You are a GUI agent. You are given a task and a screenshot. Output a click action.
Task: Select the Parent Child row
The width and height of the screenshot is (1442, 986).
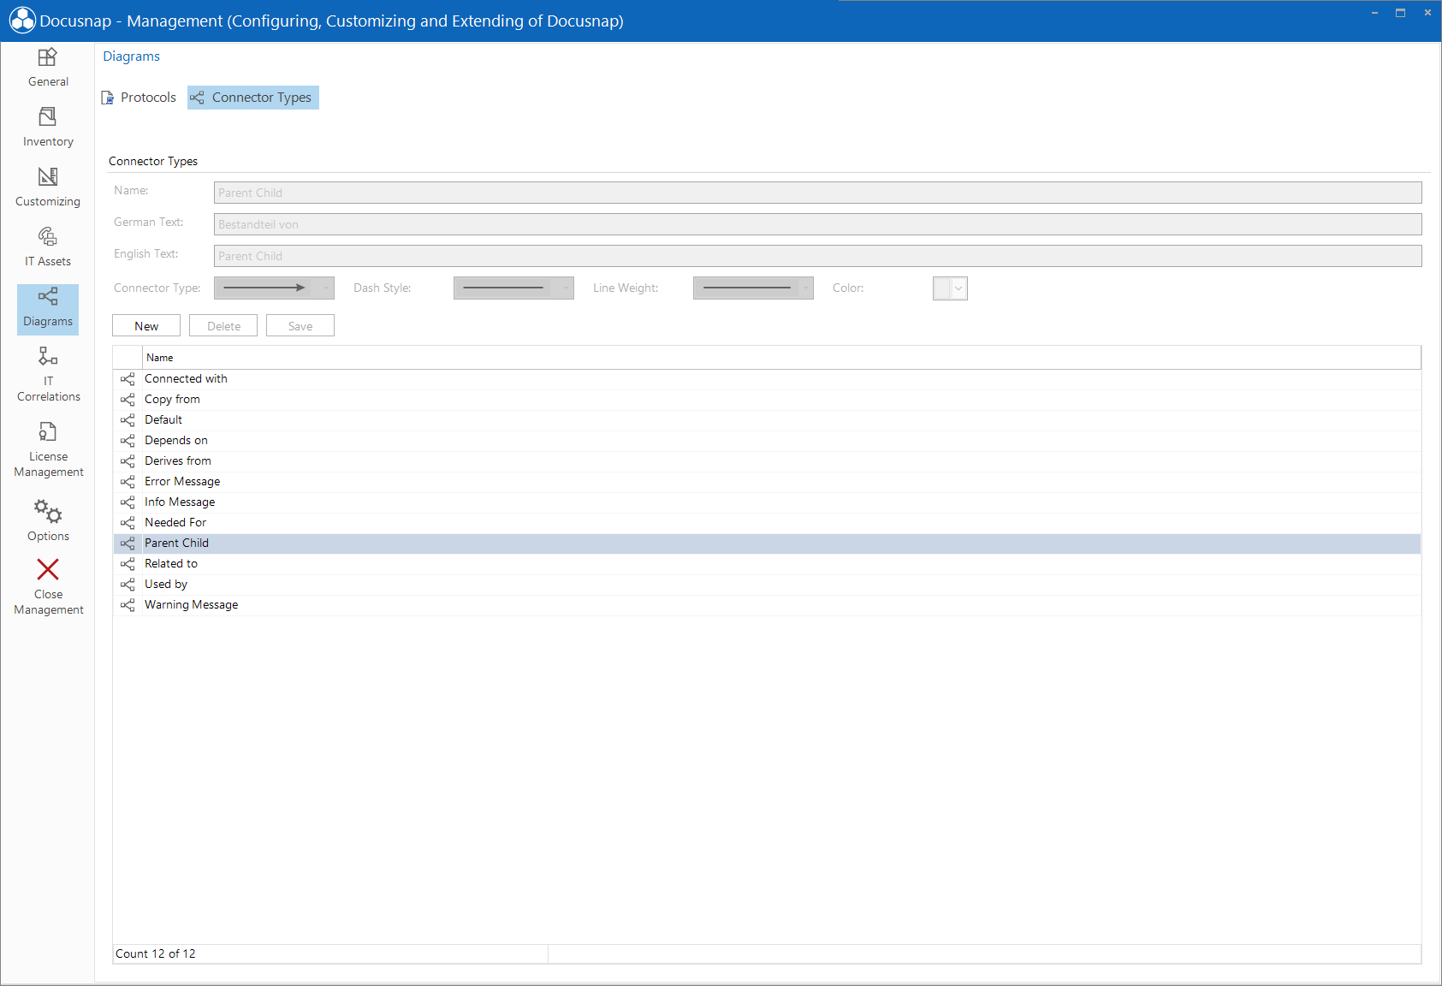point(767,543)
